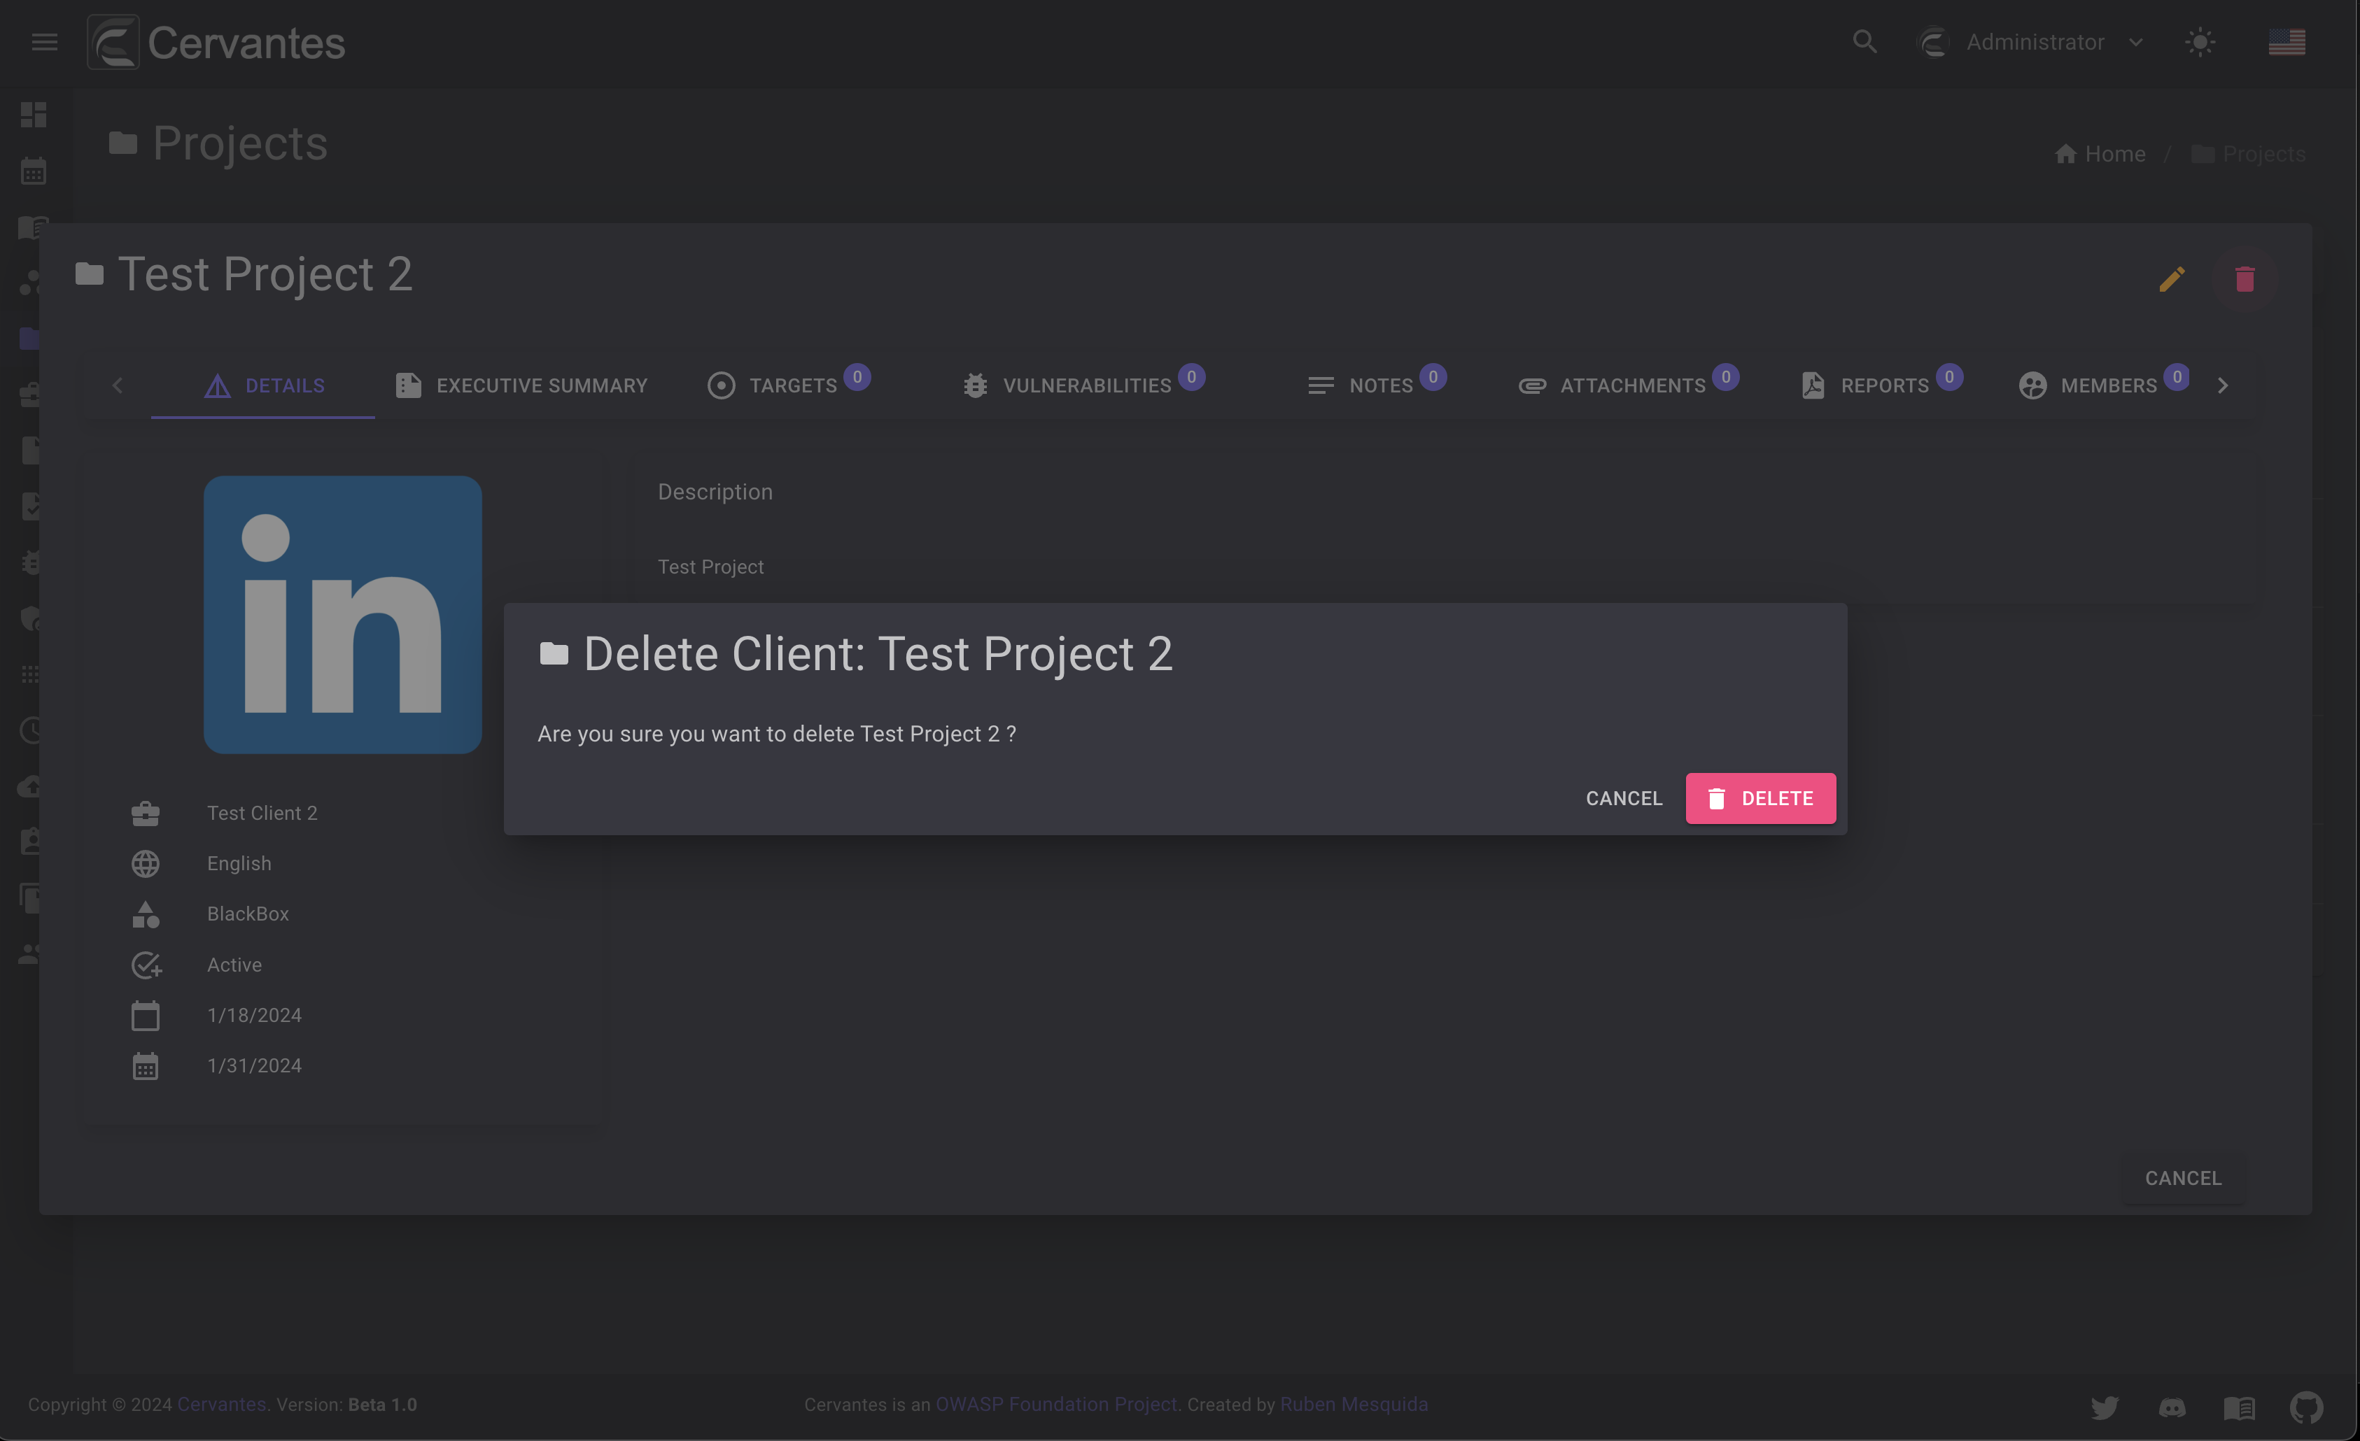Screen dimensions: 2360x1441
Task: Dismiss the delete dialog using its CANCEL button
Action: [x=1624, y=797]
